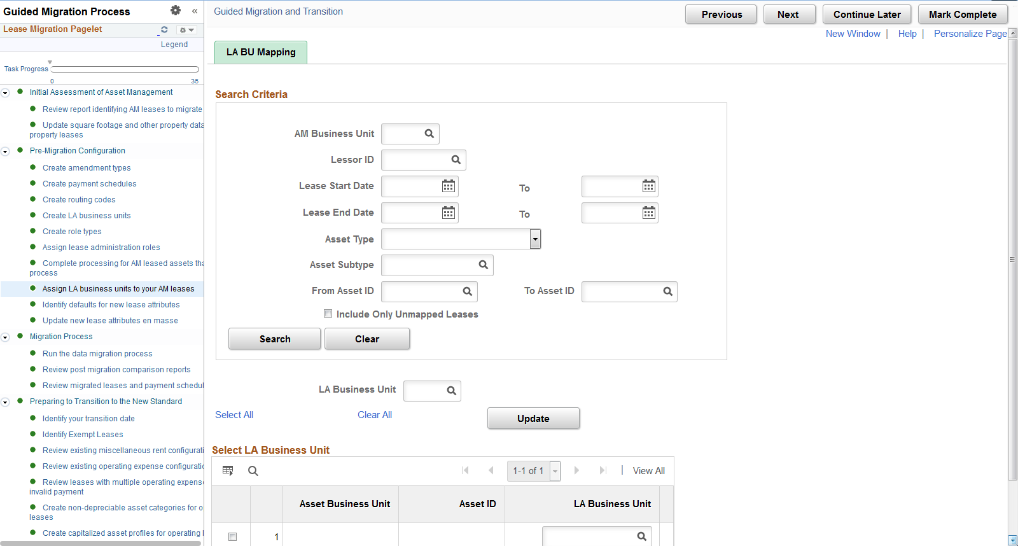
Task: Go to previous row in grid
Action: (491, 470)
